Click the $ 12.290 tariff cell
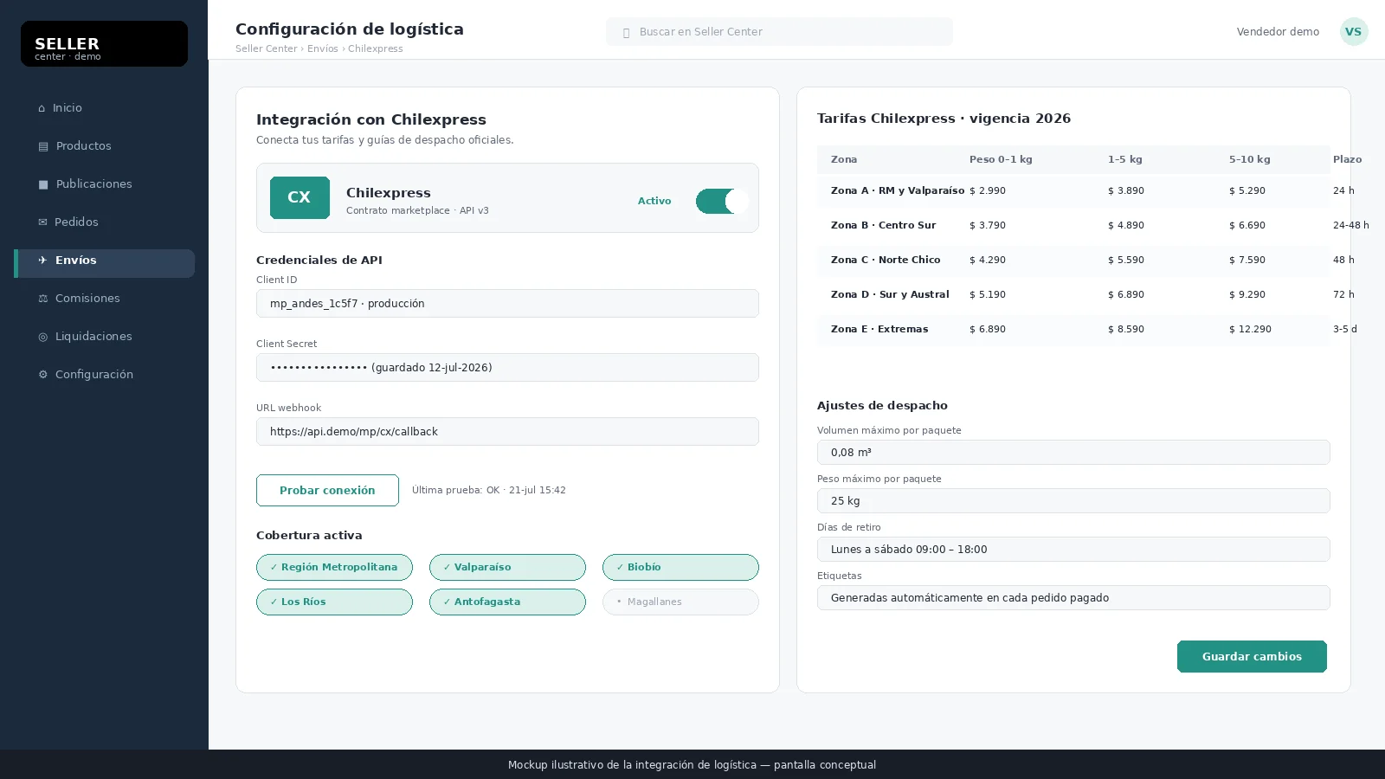Viewport: 1385px width, 779px height. (1250, 329)
